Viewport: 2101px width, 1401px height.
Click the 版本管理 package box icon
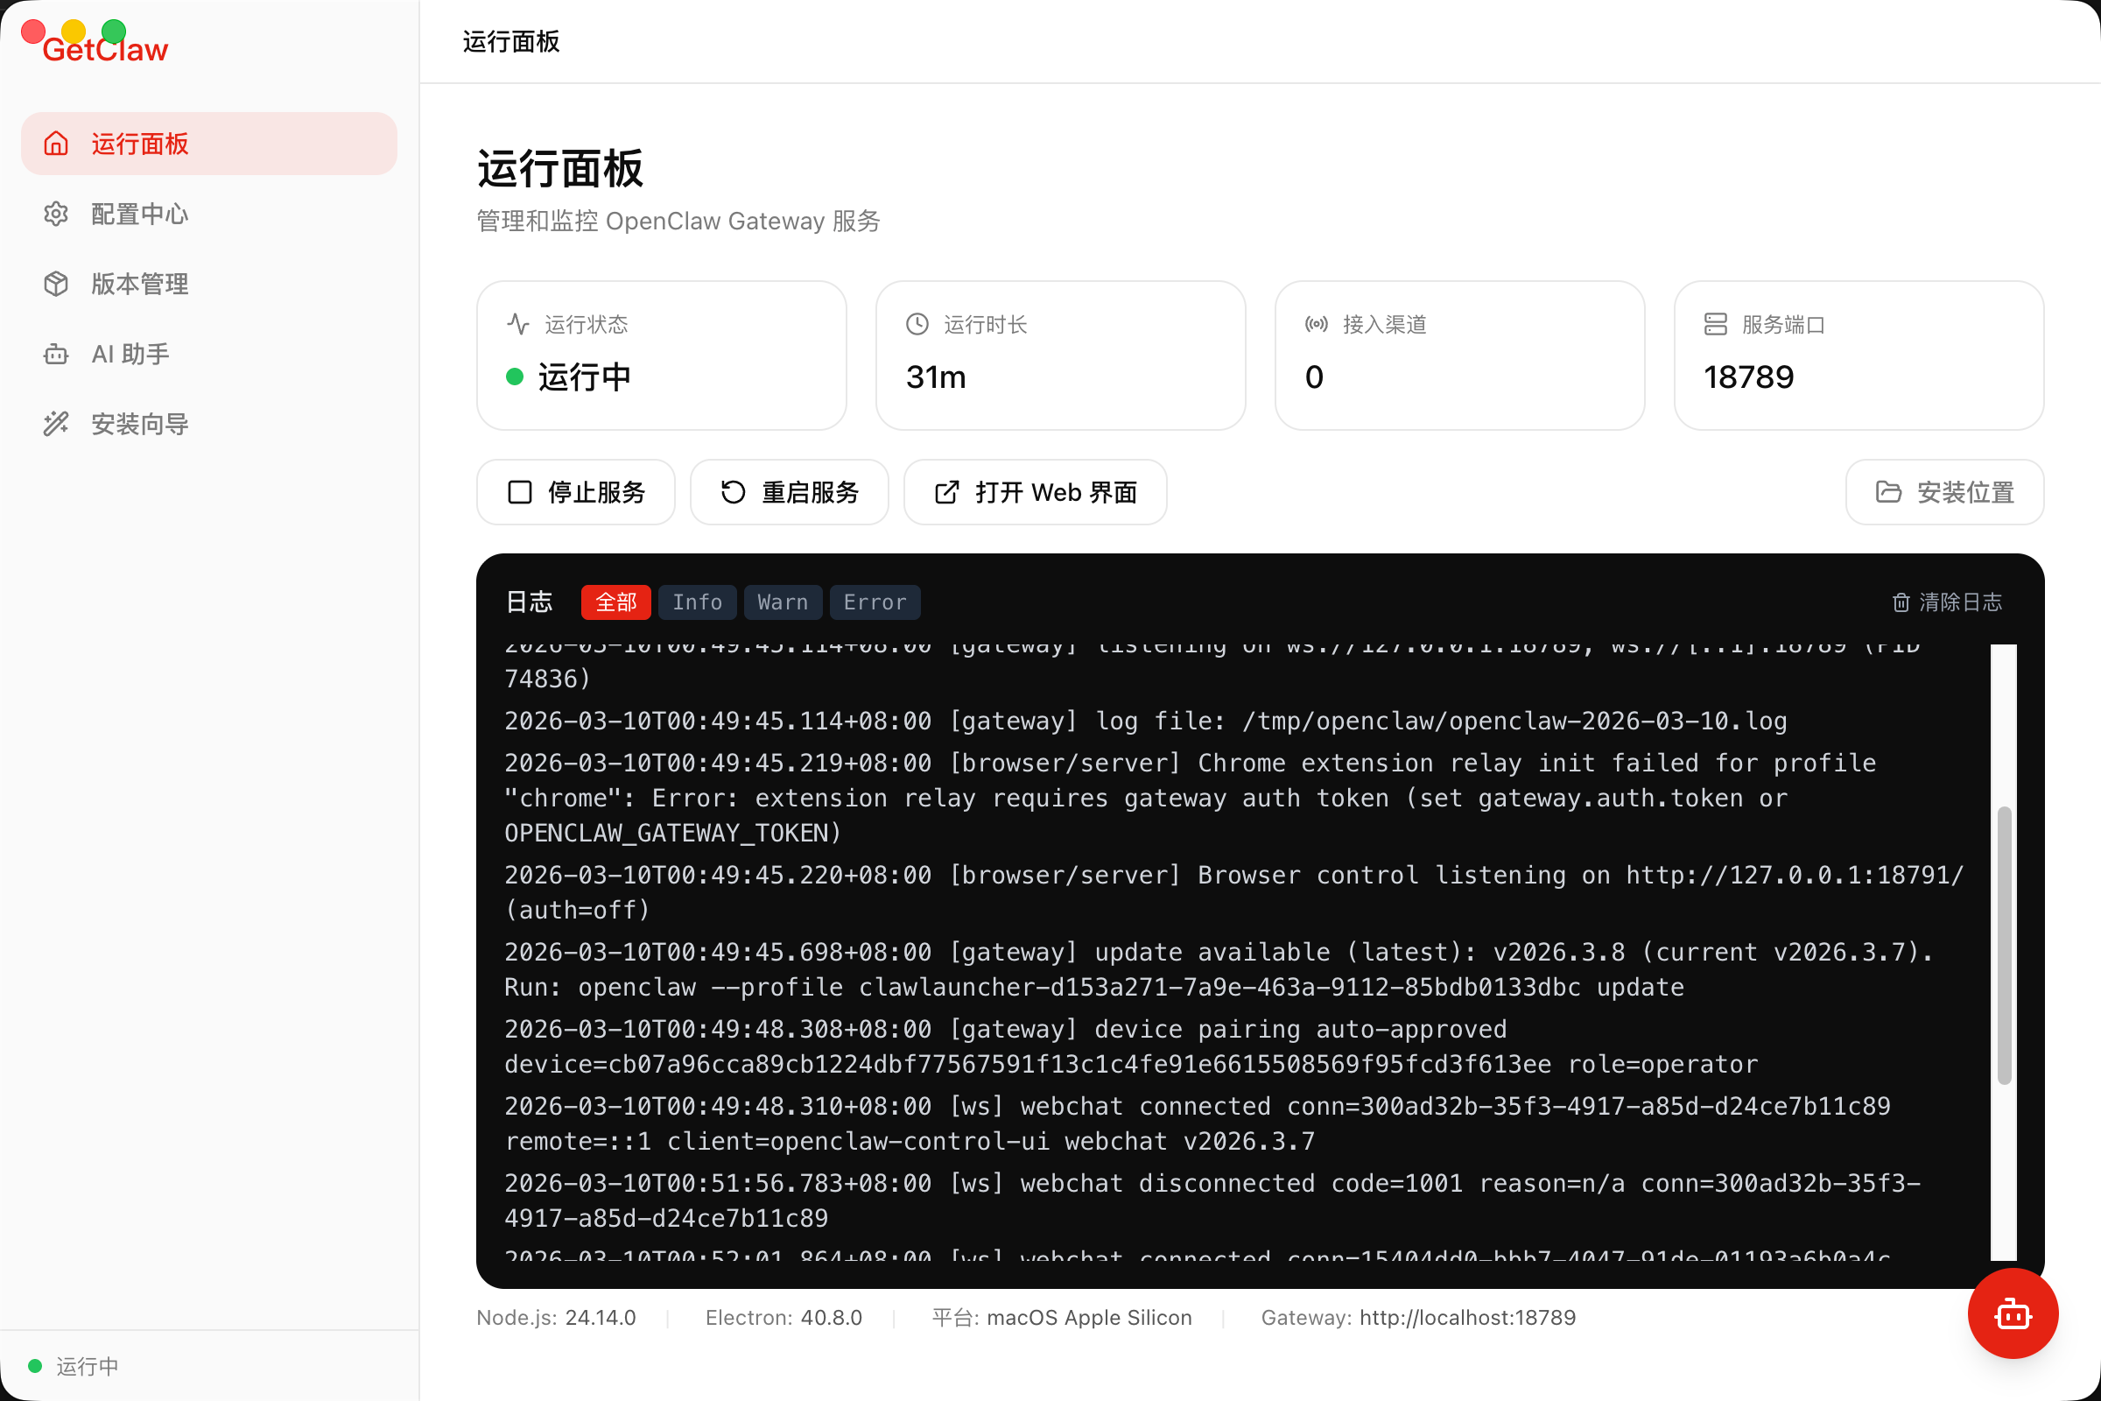(x=56, y=284)
